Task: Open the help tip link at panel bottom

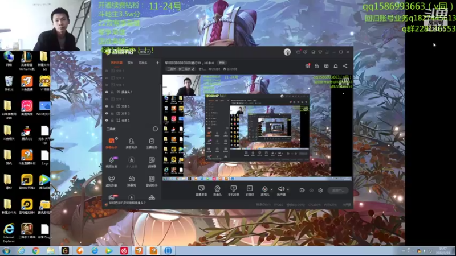Action: (x=127, y=203)
